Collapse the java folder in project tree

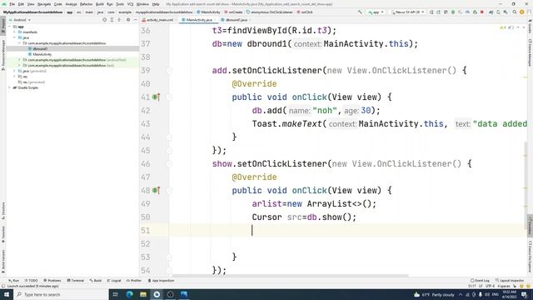15,37
